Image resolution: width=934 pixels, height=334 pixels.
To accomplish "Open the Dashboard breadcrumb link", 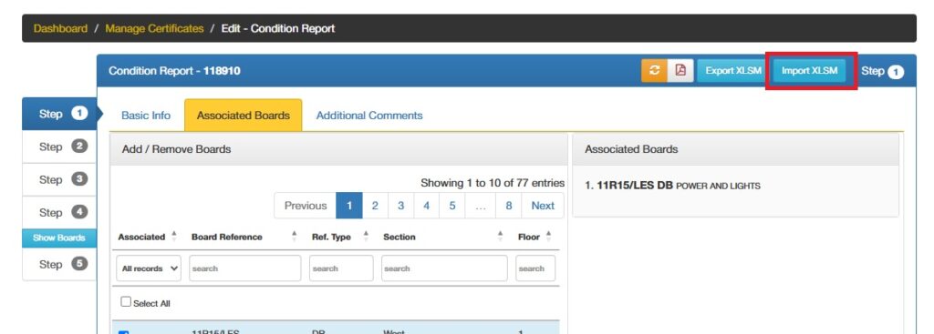I will pyautogui.click(x=60, y=28).
